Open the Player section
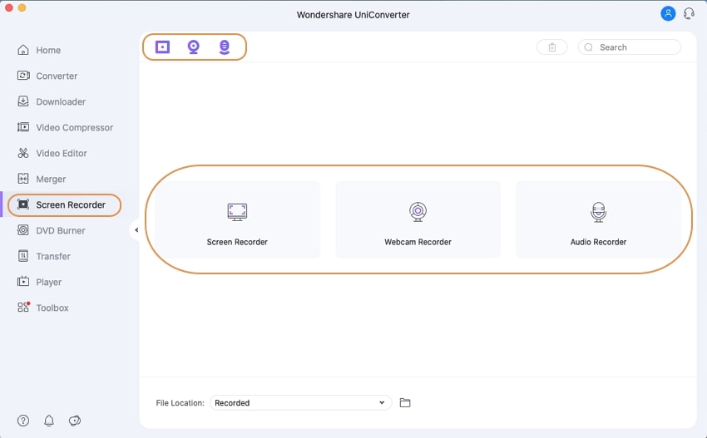This screenshot has width=707, height=438. pos(39,282)
